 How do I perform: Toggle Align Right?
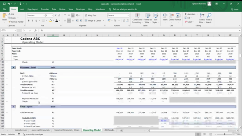coord(73,20)
